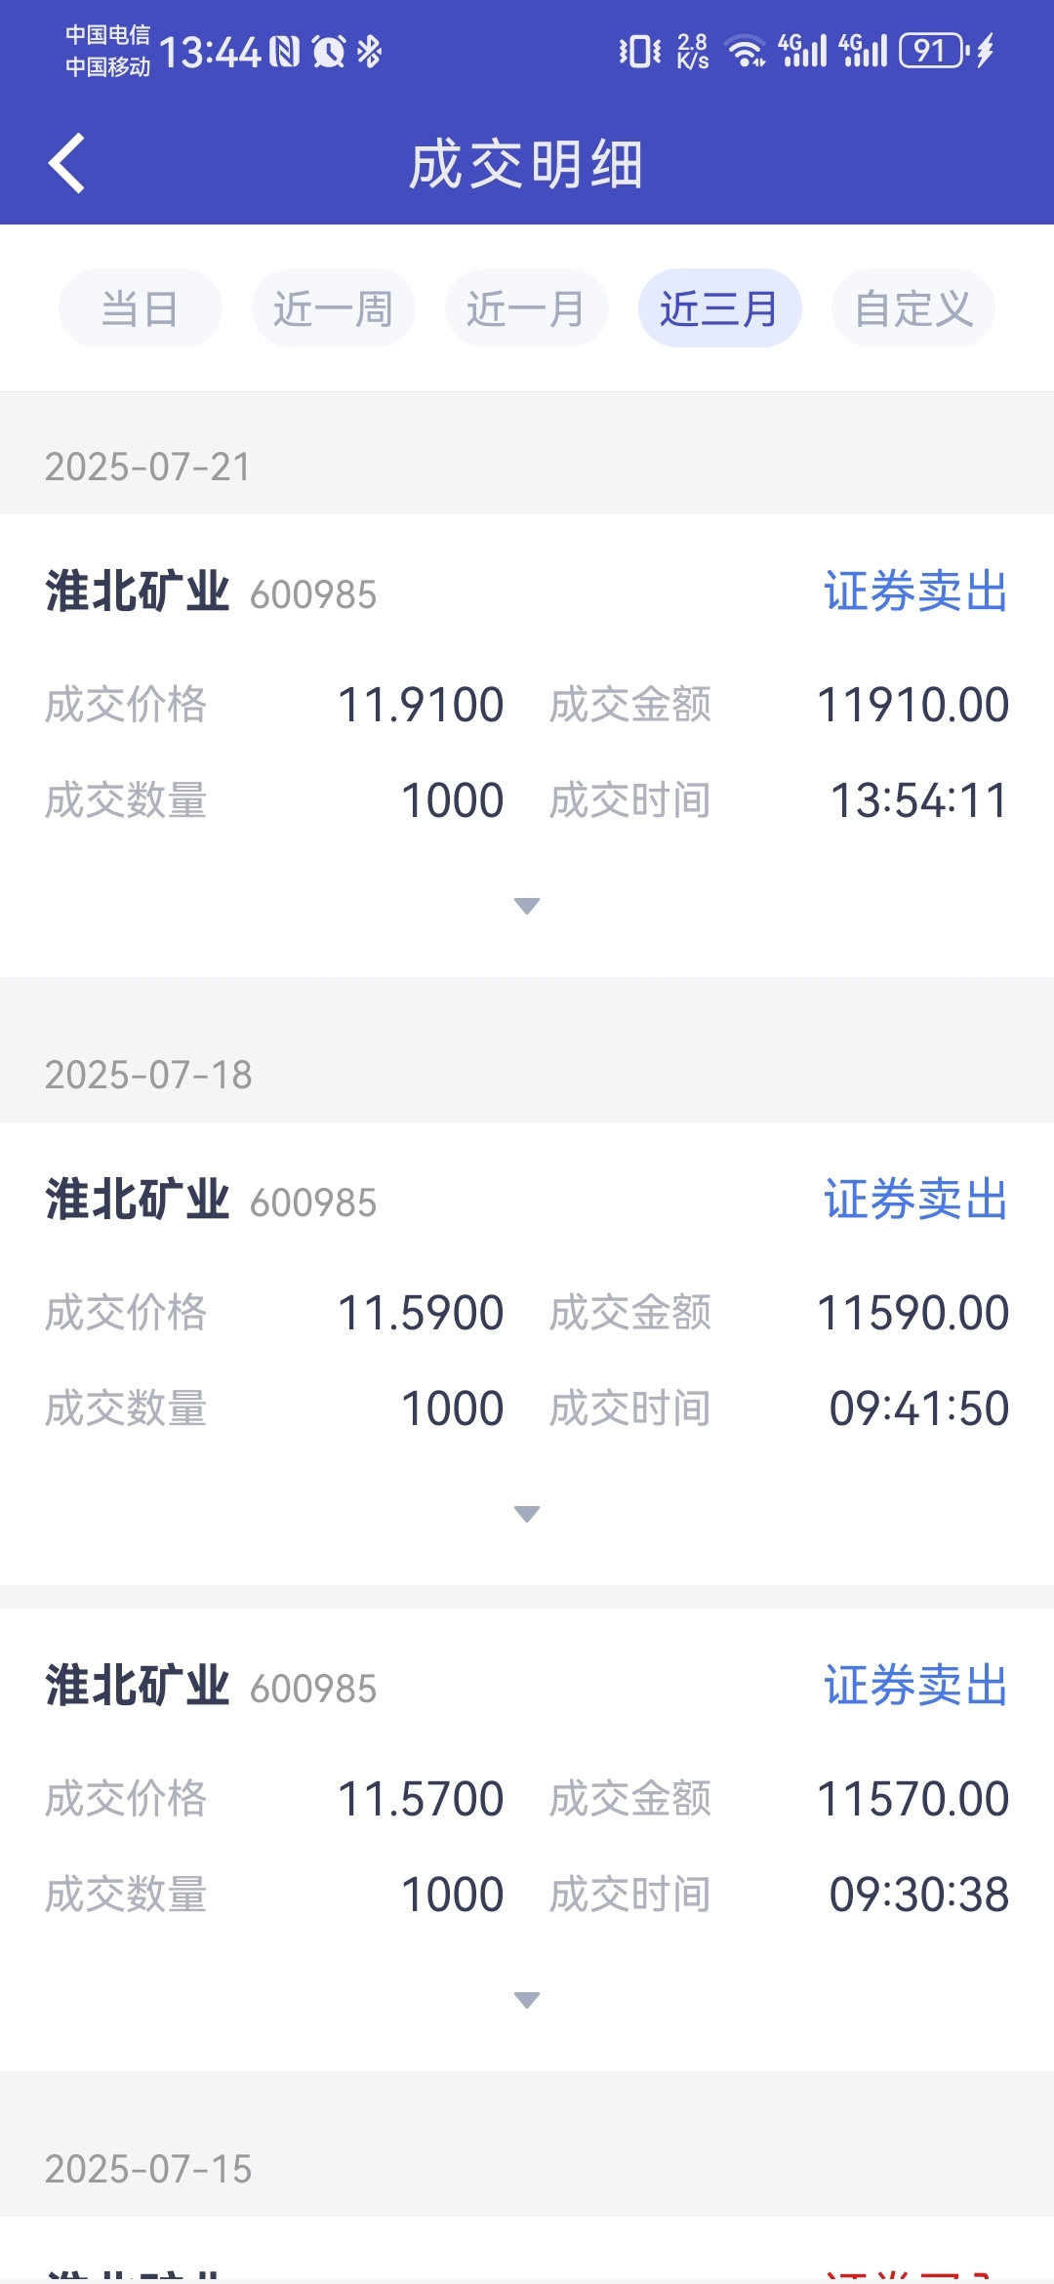Screen dimensions: 1054x2284
Task: Tap the 成交明细 page title
Action: 527,164
